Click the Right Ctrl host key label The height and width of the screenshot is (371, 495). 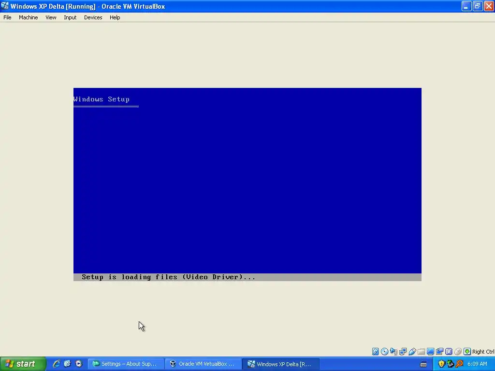483,352
